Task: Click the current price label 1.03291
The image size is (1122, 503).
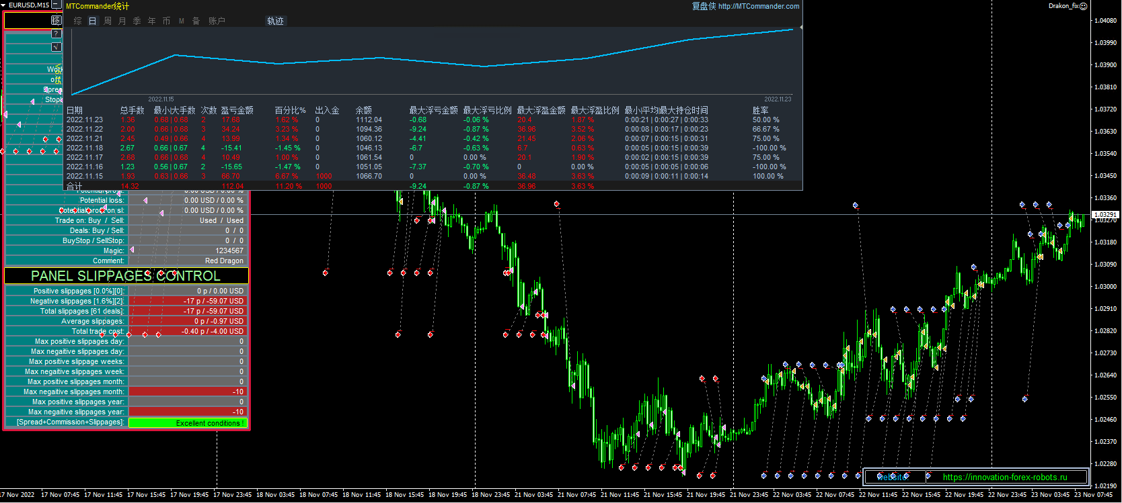Action: click(x=1105, y=215)
